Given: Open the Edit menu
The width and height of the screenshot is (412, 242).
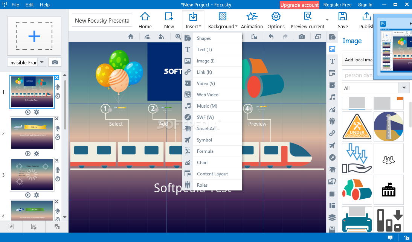Looking at the screenshot, I should click(29, 5).
